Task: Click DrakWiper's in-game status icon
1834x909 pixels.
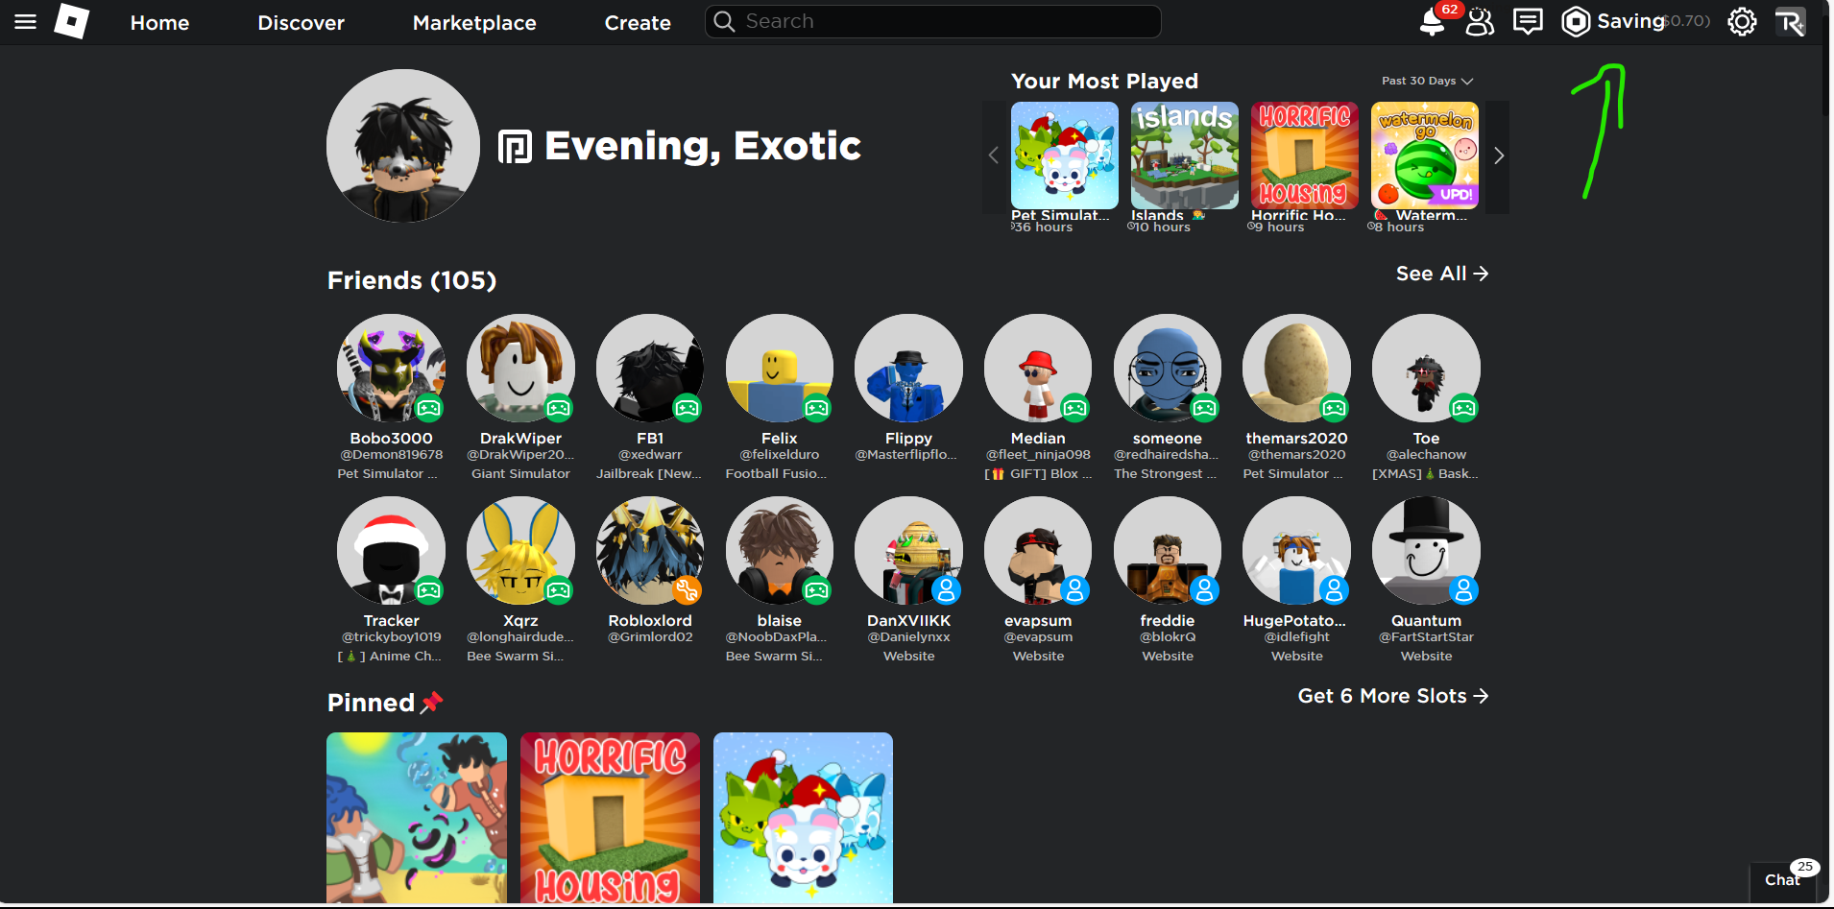Action: [559, 408]
